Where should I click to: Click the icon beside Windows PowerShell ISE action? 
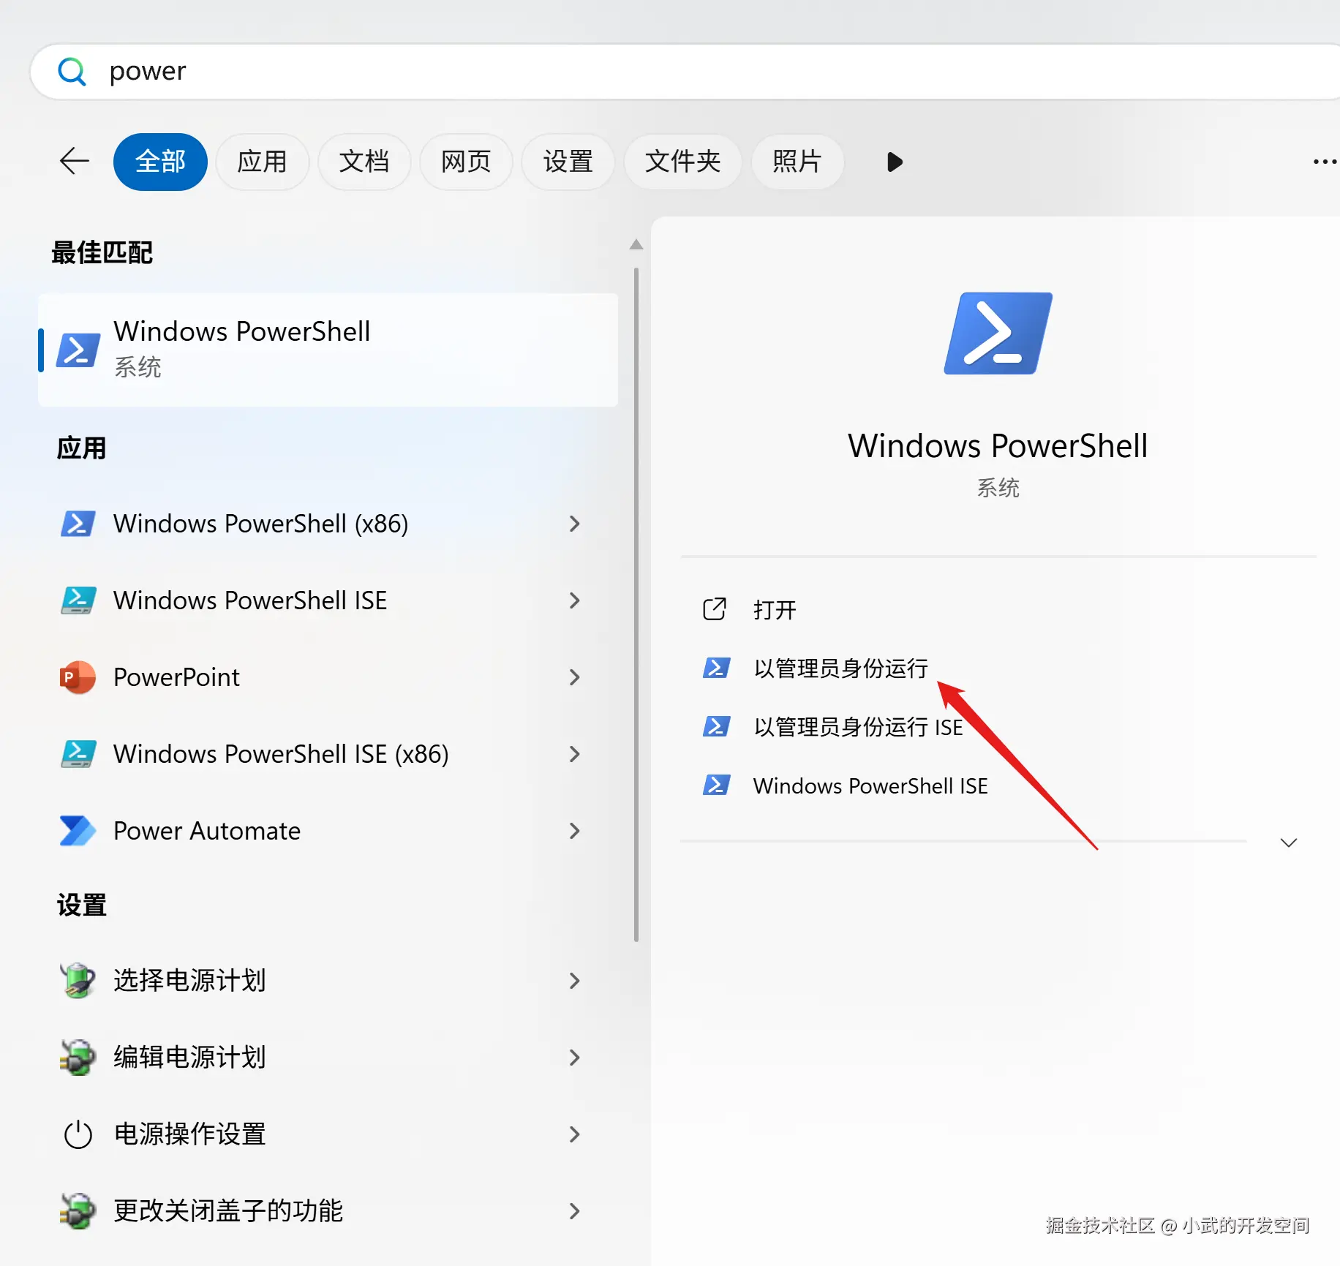(716, 785)
